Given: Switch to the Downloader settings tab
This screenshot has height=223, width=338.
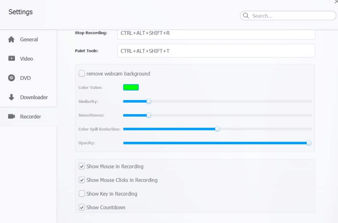Looking at the screenshot, I should (x=34, y=97).
